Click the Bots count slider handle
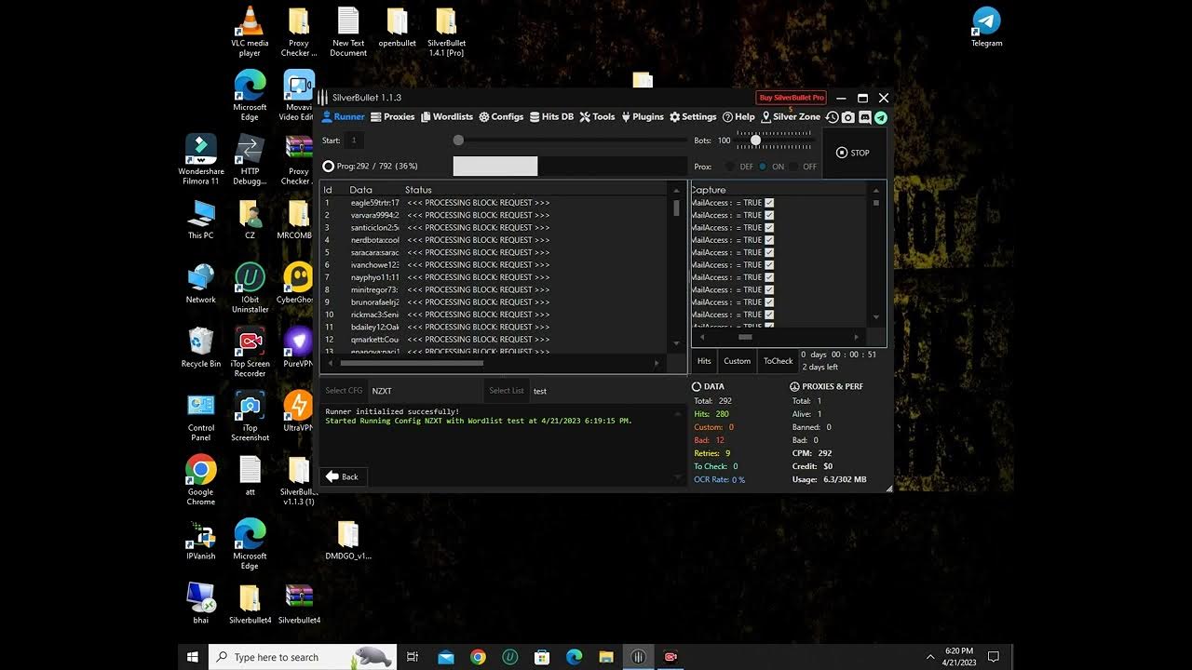 [755, 141]
